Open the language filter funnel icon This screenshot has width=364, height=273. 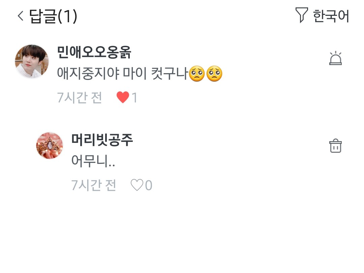302,15
